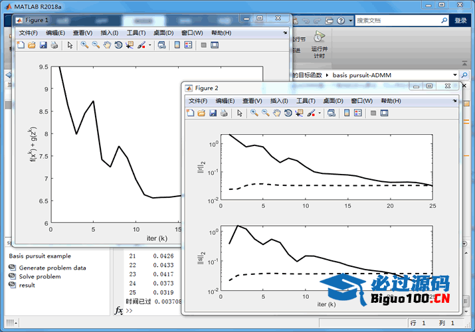
Task: Go to Generate problem data section
Action: [x=52, y=268]
